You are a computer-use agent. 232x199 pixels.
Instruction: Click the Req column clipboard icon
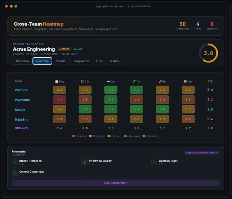click(57, 82)
